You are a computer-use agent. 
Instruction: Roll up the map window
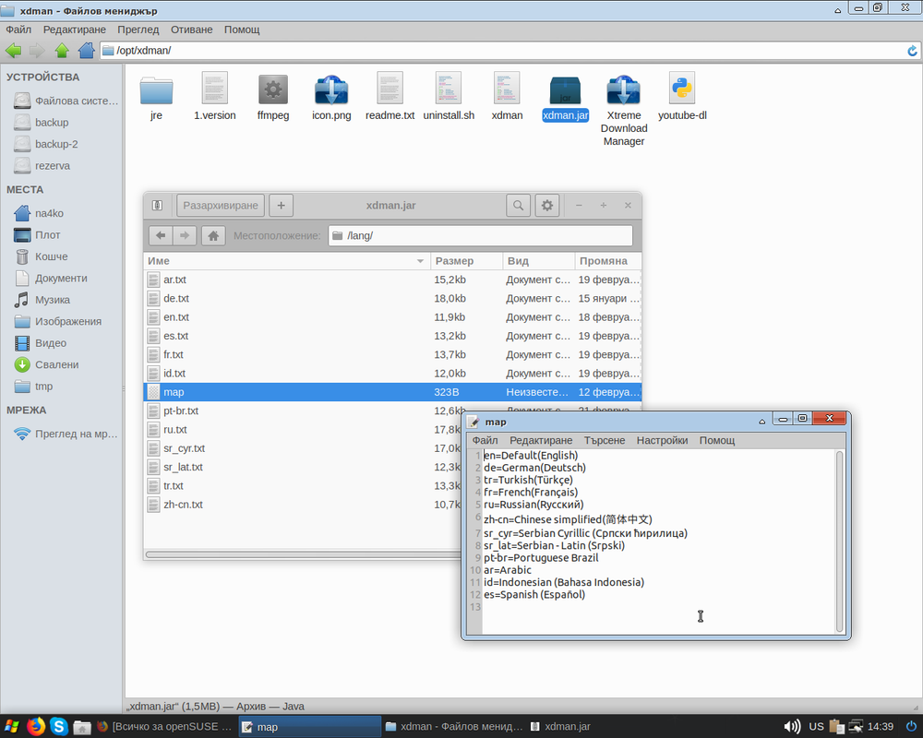pos(761,422)
